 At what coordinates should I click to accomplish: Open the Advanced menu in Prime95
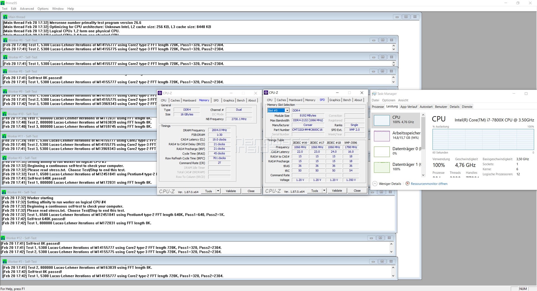coord(27,9)
